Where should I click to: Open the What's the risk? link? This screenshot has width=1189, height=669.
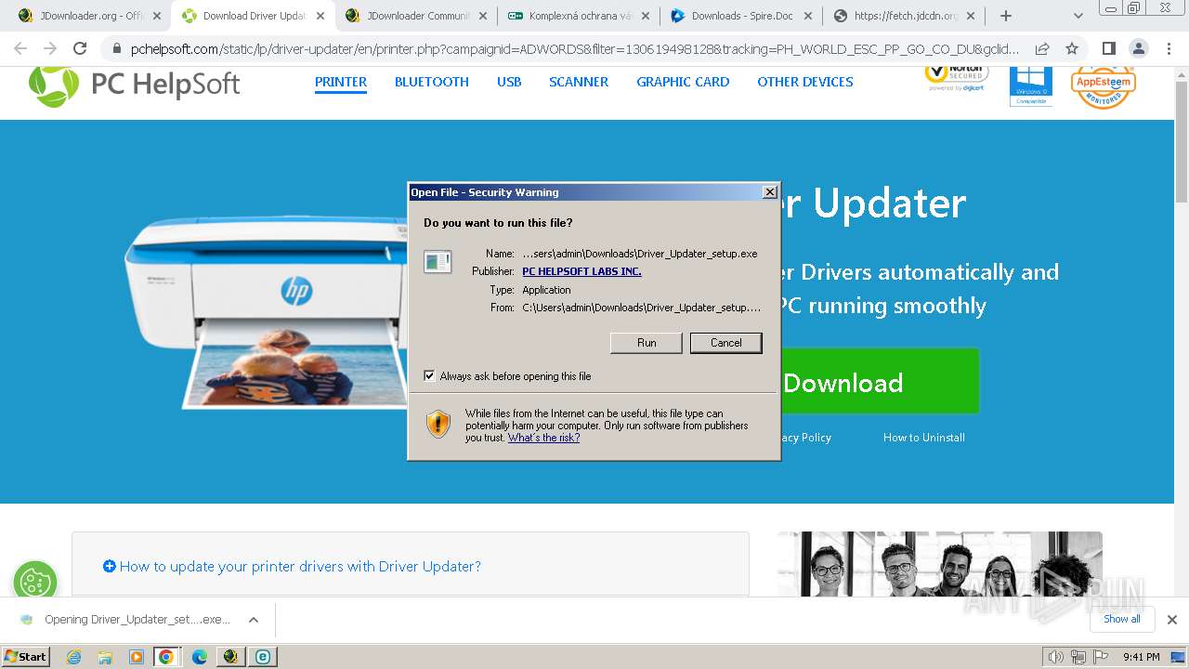543,438
